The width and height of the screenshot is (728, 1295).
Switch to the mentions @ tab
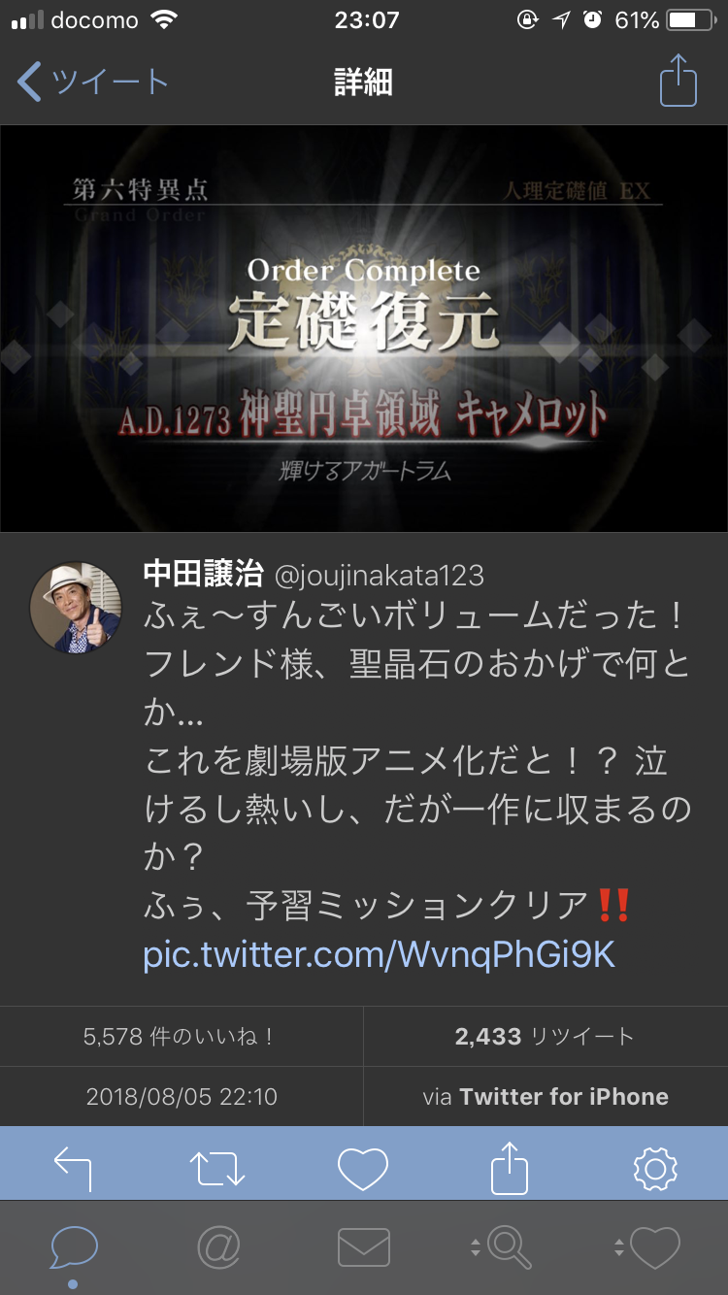tap(218, 1247)
